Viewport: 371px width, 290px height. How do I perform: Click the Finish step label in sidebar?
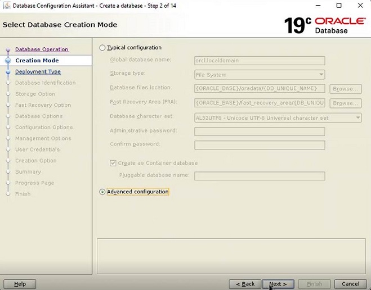click(x=23, y=194)
